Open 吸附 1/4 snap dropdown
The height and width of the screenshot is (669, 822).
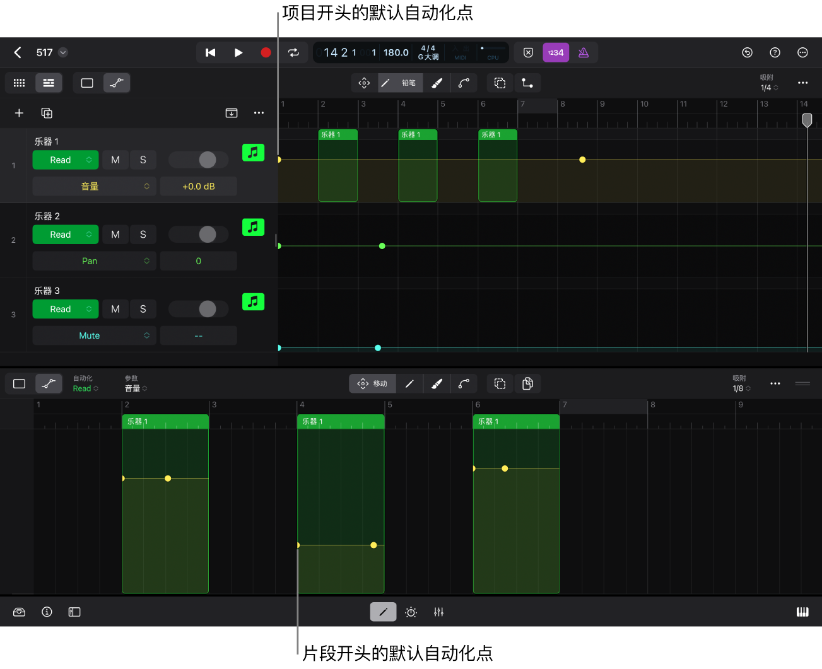(769, 83)
